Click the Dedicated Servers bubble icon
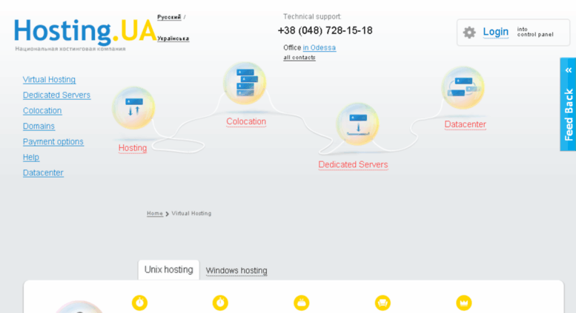 357,124
